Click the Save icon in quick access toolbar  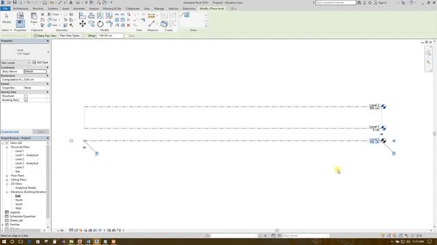click(14, 3)
